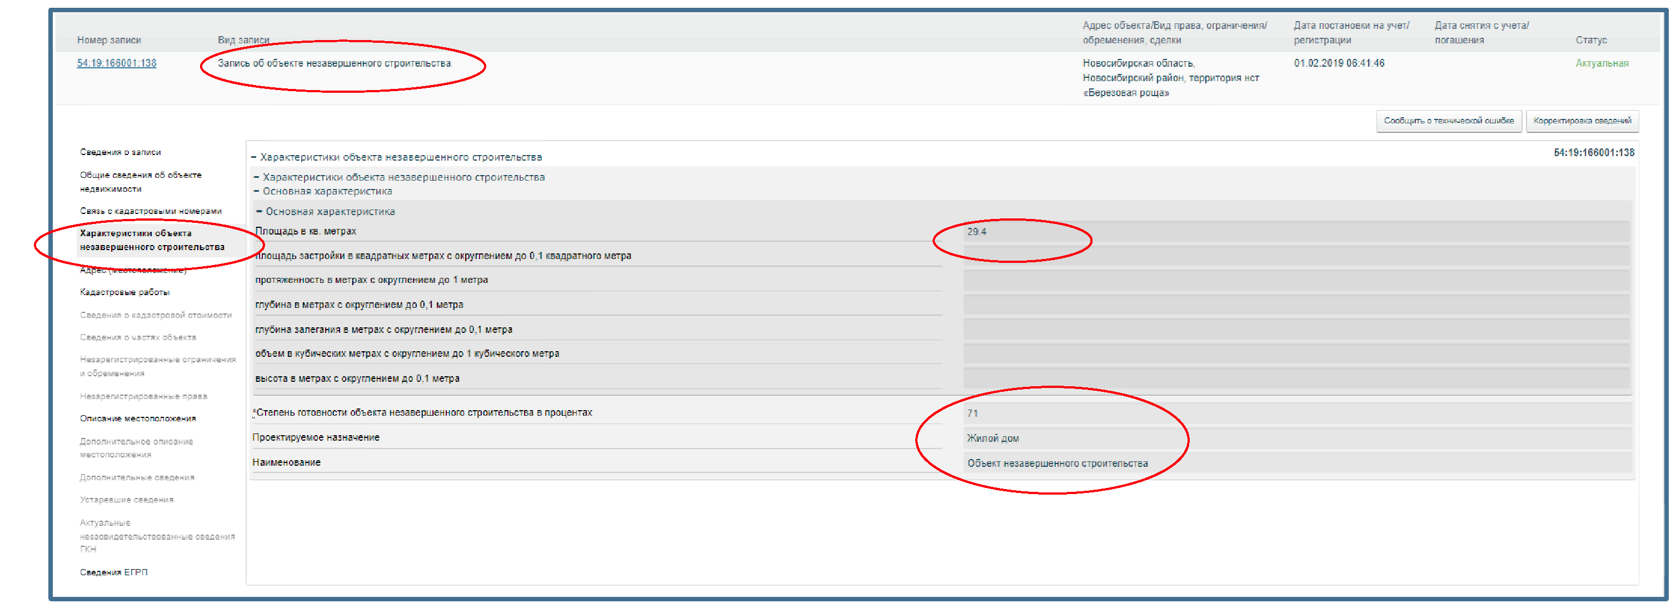The image size is (1676, 613).
Task: Open 'Дополнительные сведения' sidebar item
Action: click(137, 477)
